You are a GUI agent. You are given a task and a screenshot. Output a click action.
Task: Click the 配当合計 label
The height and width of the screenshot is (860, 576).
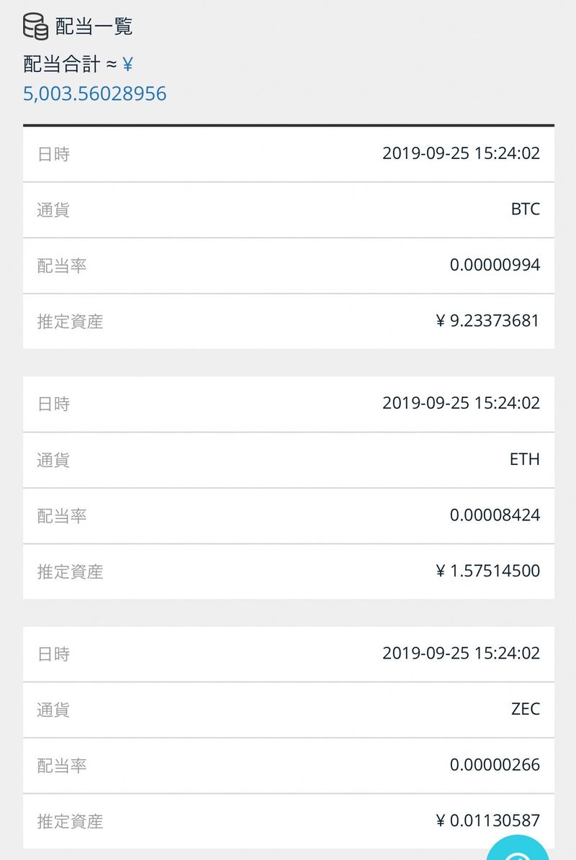(x=61, y=65)
